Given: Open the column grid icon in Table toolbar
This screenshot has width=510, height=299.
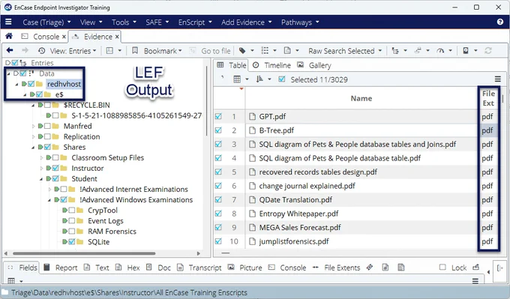Looking at the screenshot, I should (x=237, y=79).
